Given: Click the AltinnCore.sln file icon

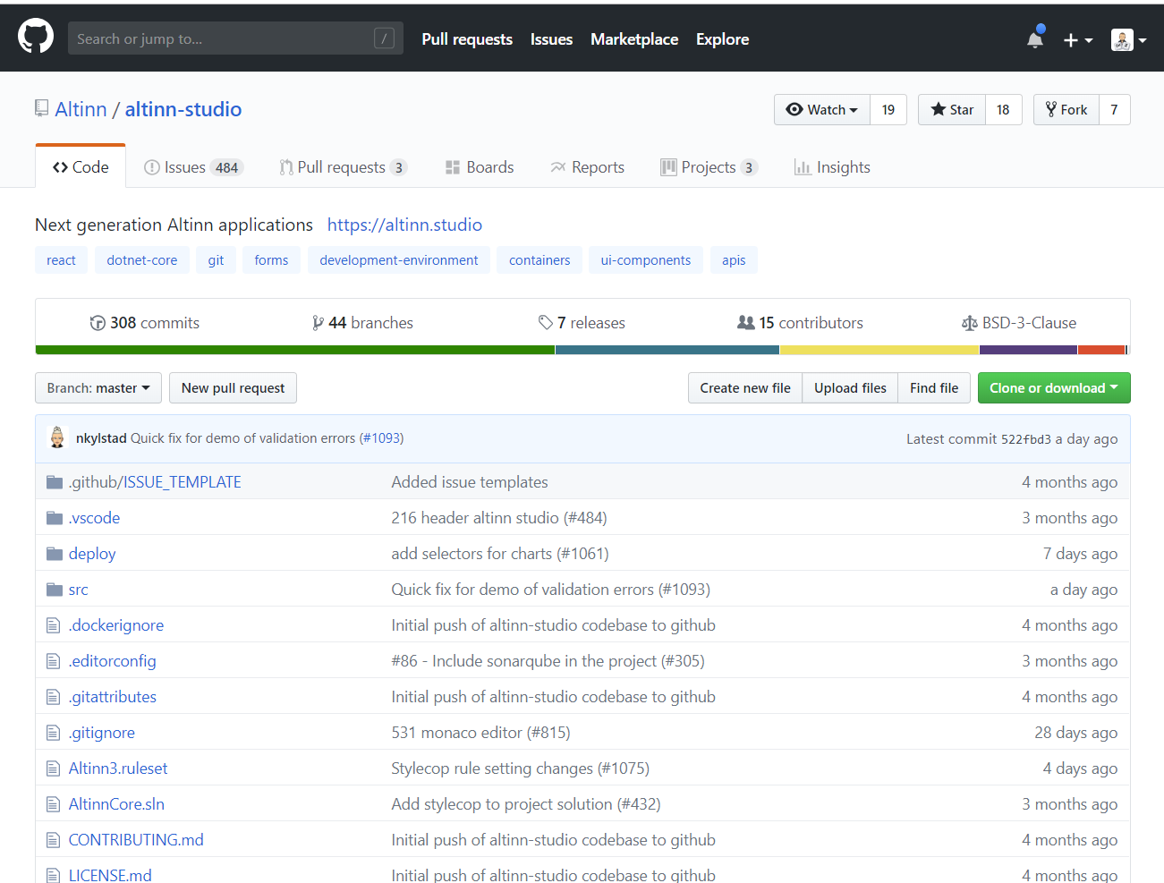Looking at the screenshot, I should coord(53,804).
